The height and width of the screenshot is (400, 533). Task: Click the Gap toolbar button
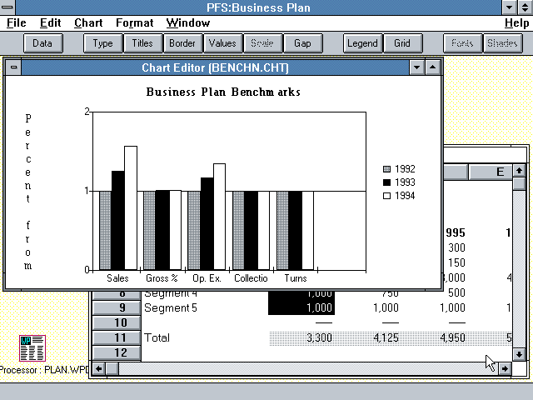tap(302, 43)
